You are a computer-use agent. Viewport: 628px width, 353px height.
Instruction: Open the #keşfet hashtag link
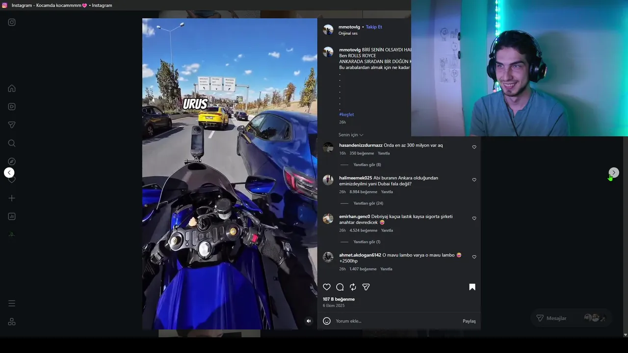tap(346, 115)
